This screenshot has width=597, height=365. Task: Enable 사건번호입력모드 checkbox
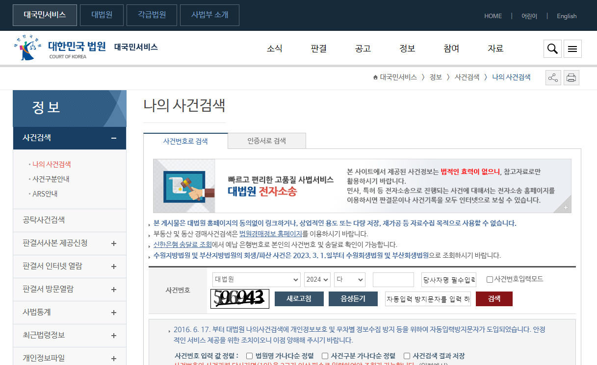pyautogui.click(x=490, y=280)
